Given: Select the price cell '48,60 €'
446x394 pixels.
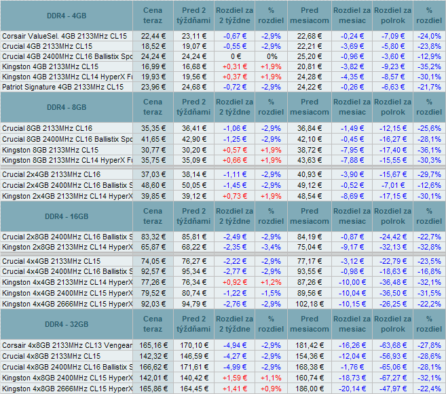Looking at the screenshot, I should pyautogui.click(x=153, y=185).
